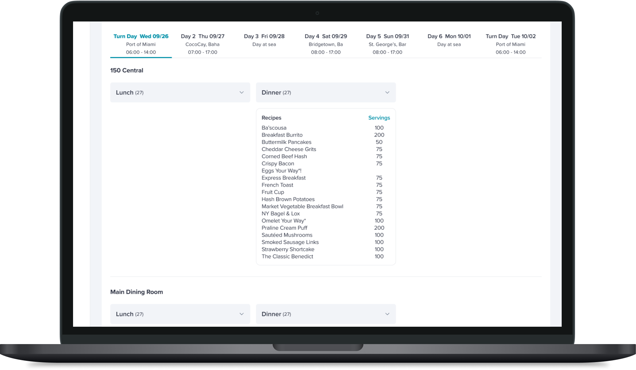
Task: Click the Recipes column header
Action: coord(271,118)
